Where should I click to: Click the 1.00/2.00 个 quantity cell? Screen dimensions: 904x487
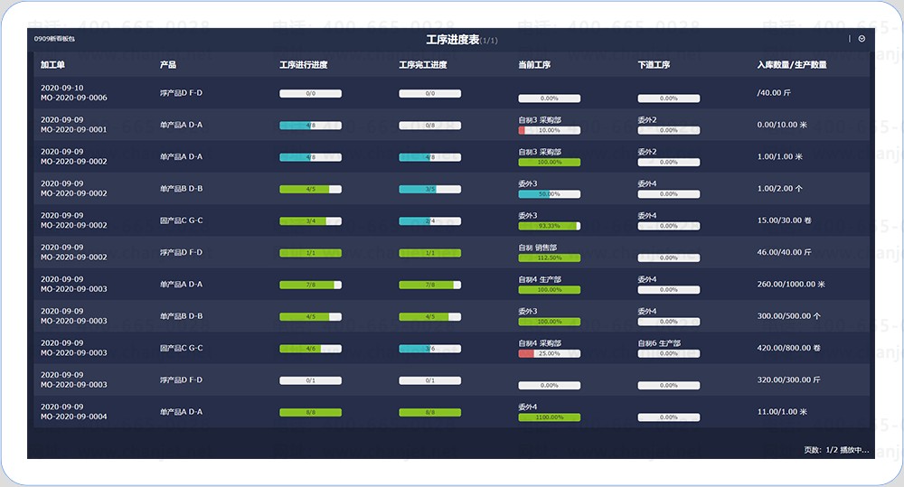(779, 189)
